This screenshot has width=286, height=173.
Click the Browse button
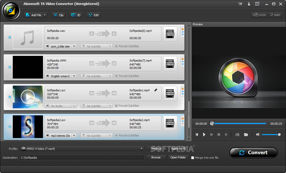point(156,157)
